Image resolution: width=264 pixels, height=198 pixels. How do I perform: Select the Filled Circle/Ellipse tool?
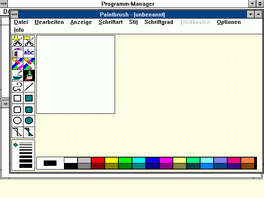29,121
